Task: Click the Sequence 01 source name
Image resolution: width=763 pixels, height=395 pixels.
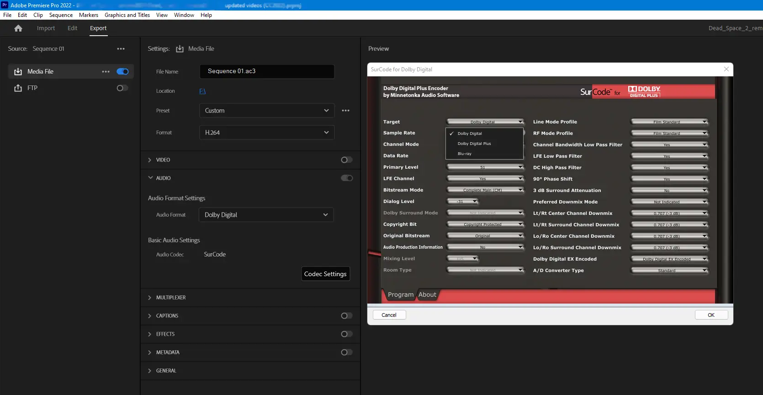Action: pos(48,49)
